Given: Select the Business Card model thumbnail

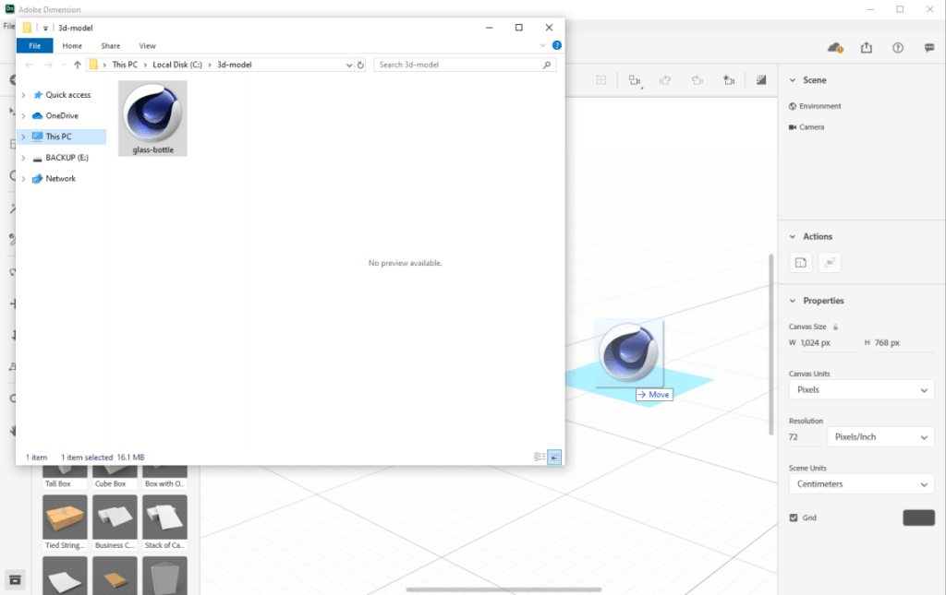Looking at the screenshot, I should (x=115, y=518).
